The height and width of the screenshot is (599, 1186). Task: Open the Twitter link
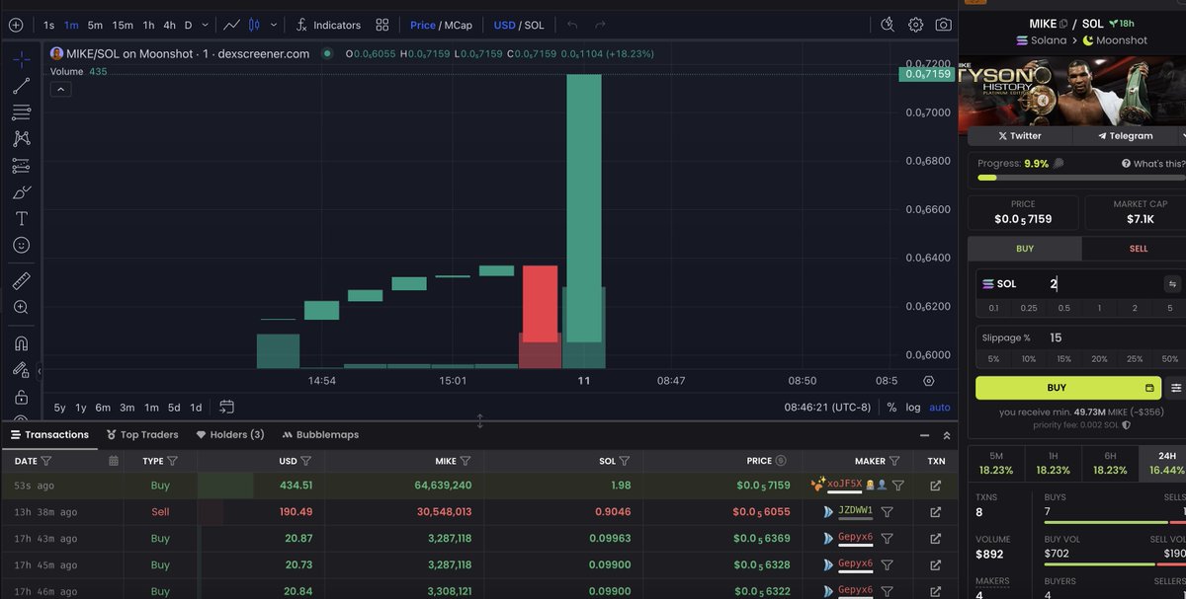[1019, 136]
